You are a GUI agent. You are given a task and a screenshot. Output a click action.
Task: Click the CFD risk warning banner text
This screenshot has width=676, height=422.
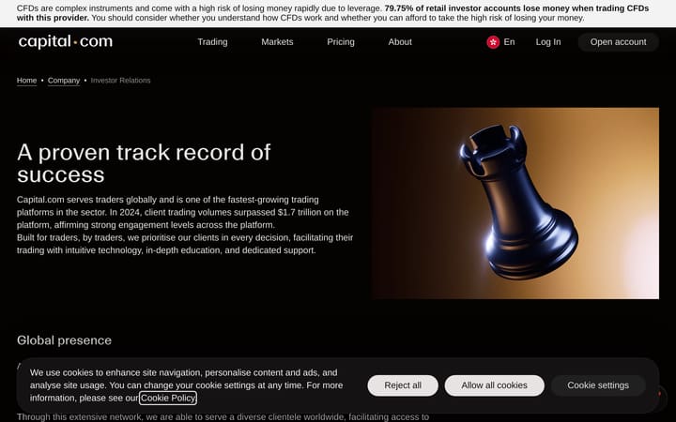pos(332,13)
